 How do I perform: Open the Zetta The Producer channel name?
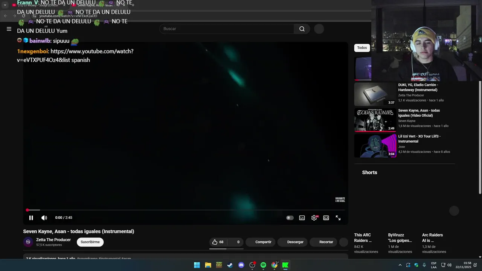(53, 240)
